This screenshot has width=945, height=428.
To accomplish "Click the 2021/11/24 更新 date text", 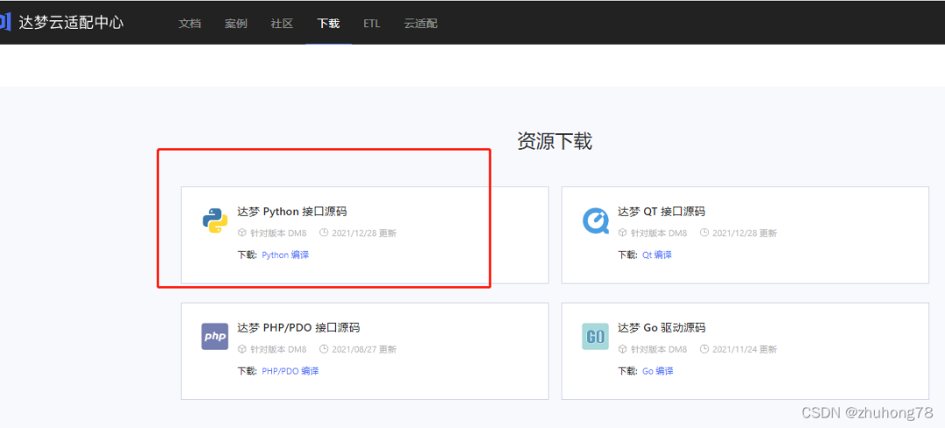I will (x=745, y=349).
